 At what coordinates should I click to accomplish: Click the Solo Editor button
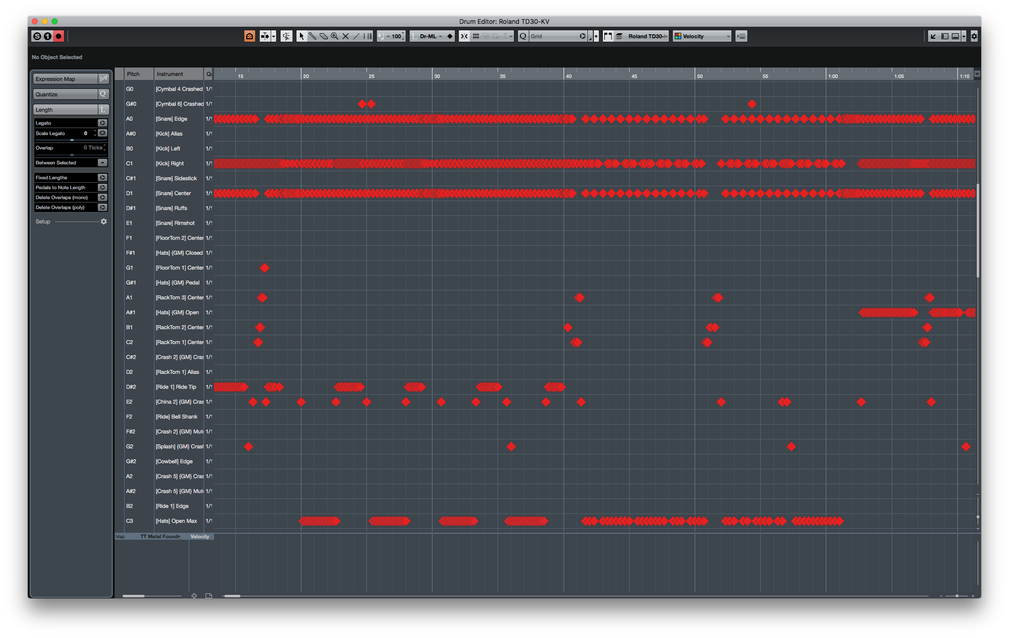point(37,36)
